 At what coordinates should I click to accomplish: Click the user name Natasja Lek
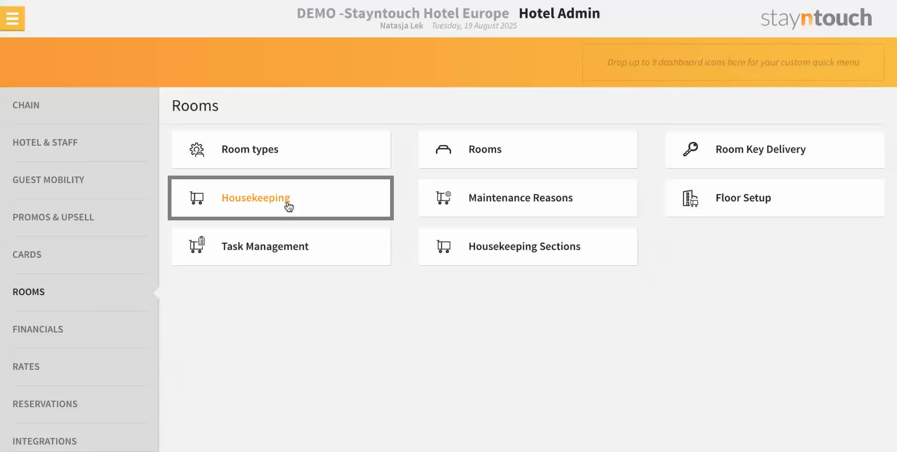click(x=401, y=26)
